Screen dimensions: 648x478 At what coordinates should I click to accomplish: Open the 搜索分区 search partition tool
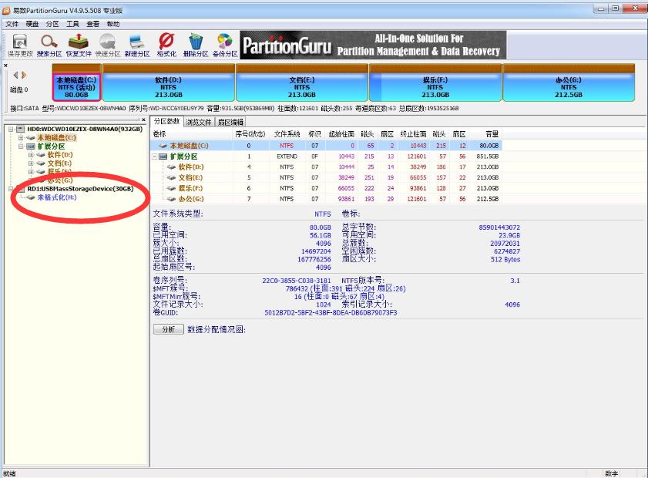point(49,45)
